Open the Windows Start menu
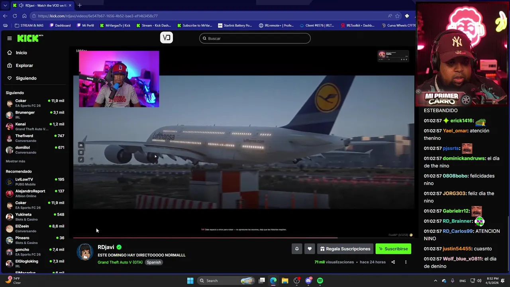510x287 pixels. click(190, 281)
